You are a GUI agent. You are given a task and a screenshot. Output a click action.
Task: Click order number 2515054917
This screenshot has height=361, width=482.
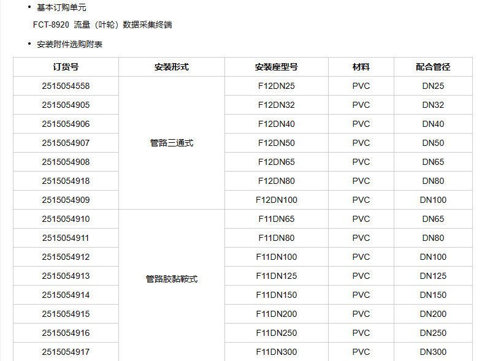(x=66, y=352)
